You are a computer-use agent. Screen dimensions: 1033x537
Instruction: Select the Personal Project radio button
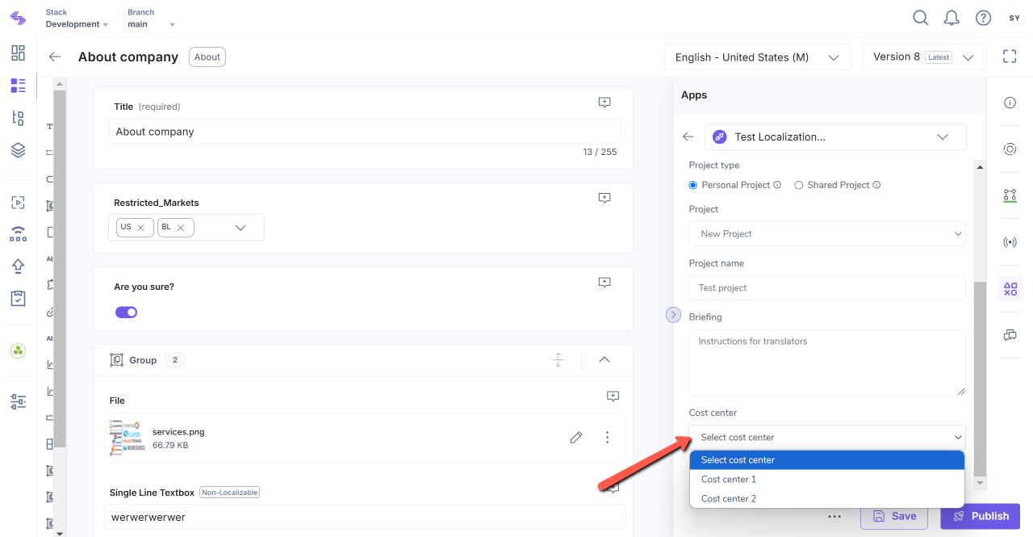[693, 185]
